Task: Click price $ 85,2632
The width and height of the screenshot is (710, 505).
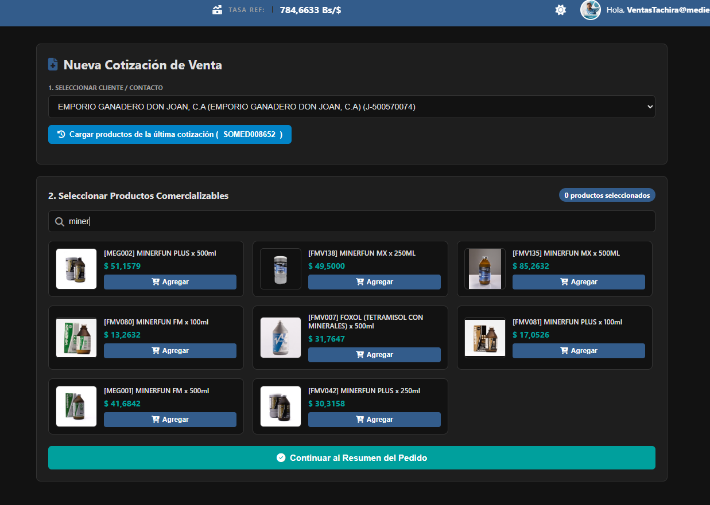Action: (x=531, y=266)
